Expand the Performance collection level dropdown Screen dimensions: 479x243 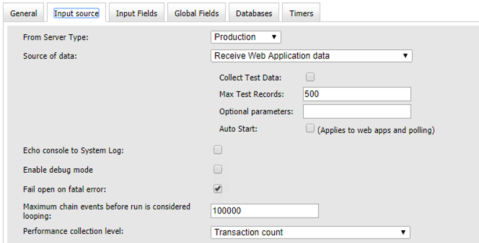point(310,232)
